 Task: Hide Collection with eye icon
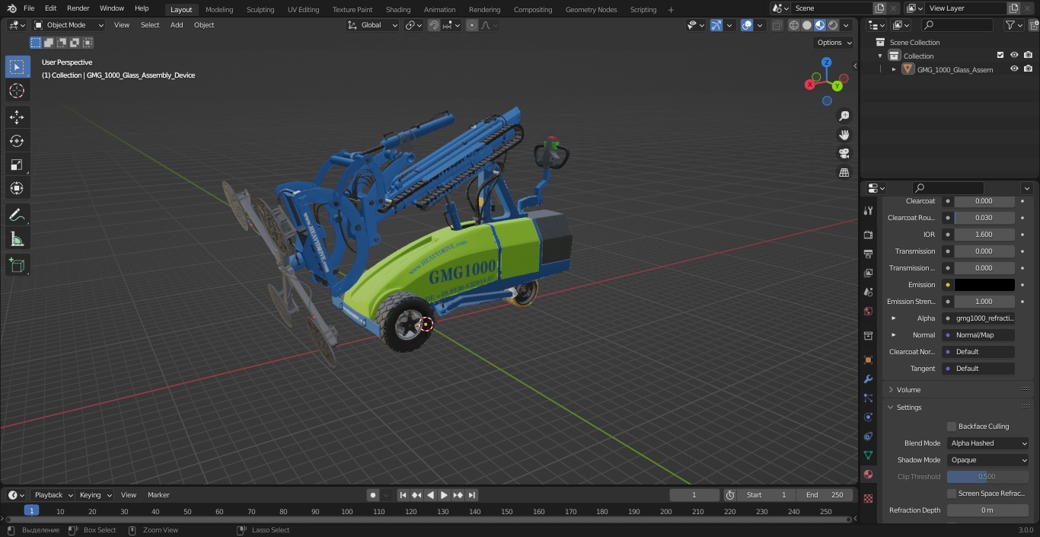(1014, 56)
